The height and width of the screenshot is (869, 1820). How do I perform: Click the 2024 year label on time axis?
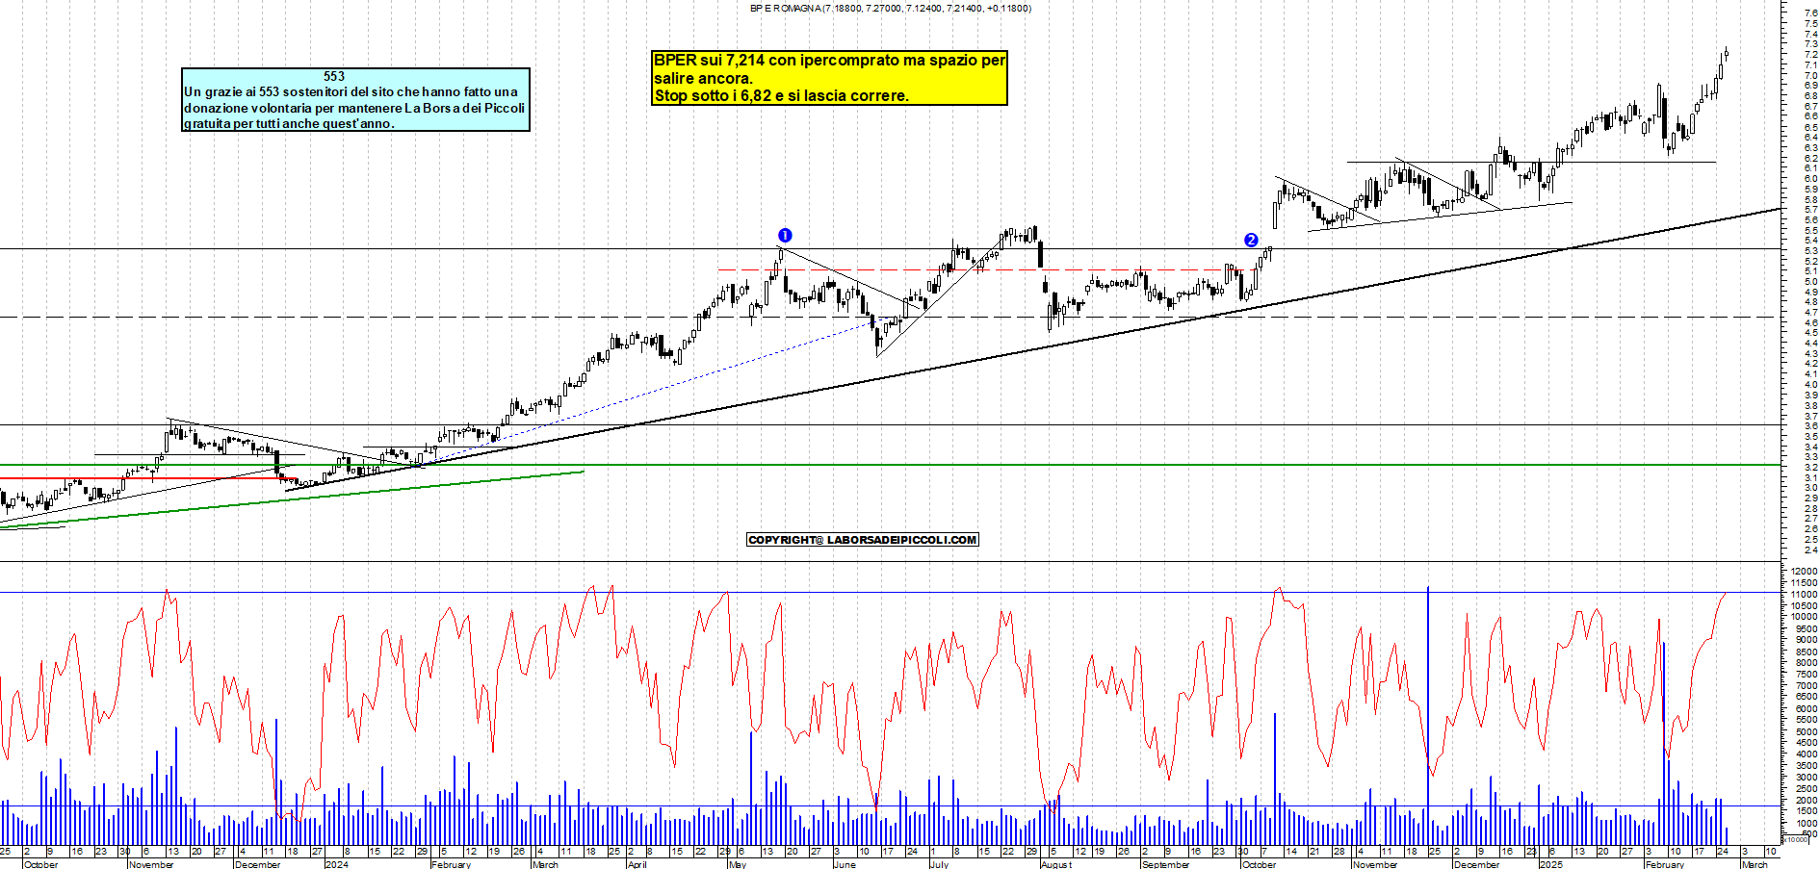click(x=337, y=864)
